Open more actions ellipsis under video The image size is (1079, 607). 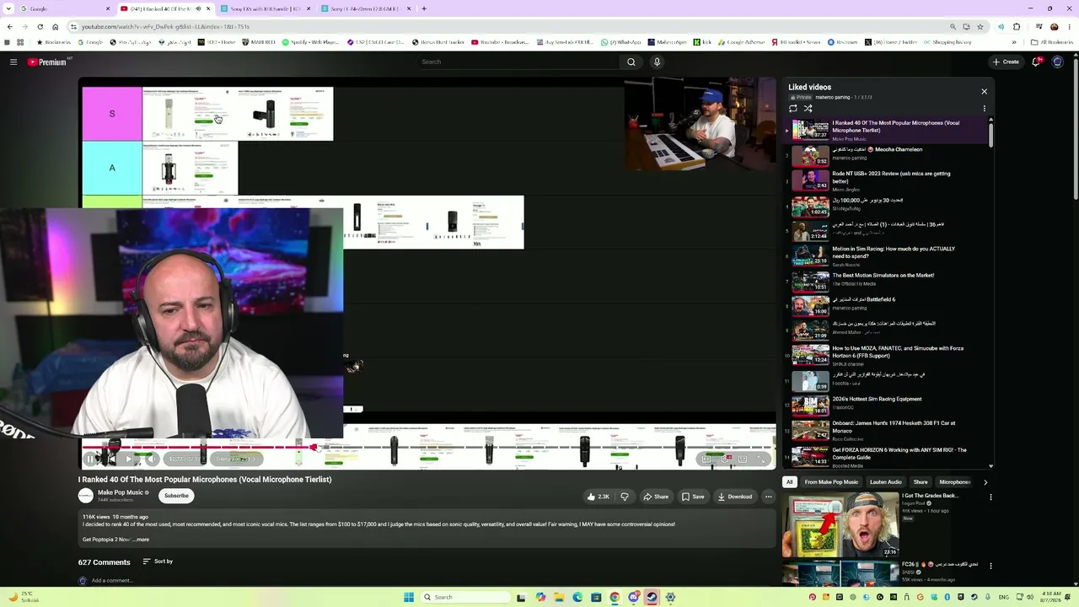(768, 497)
